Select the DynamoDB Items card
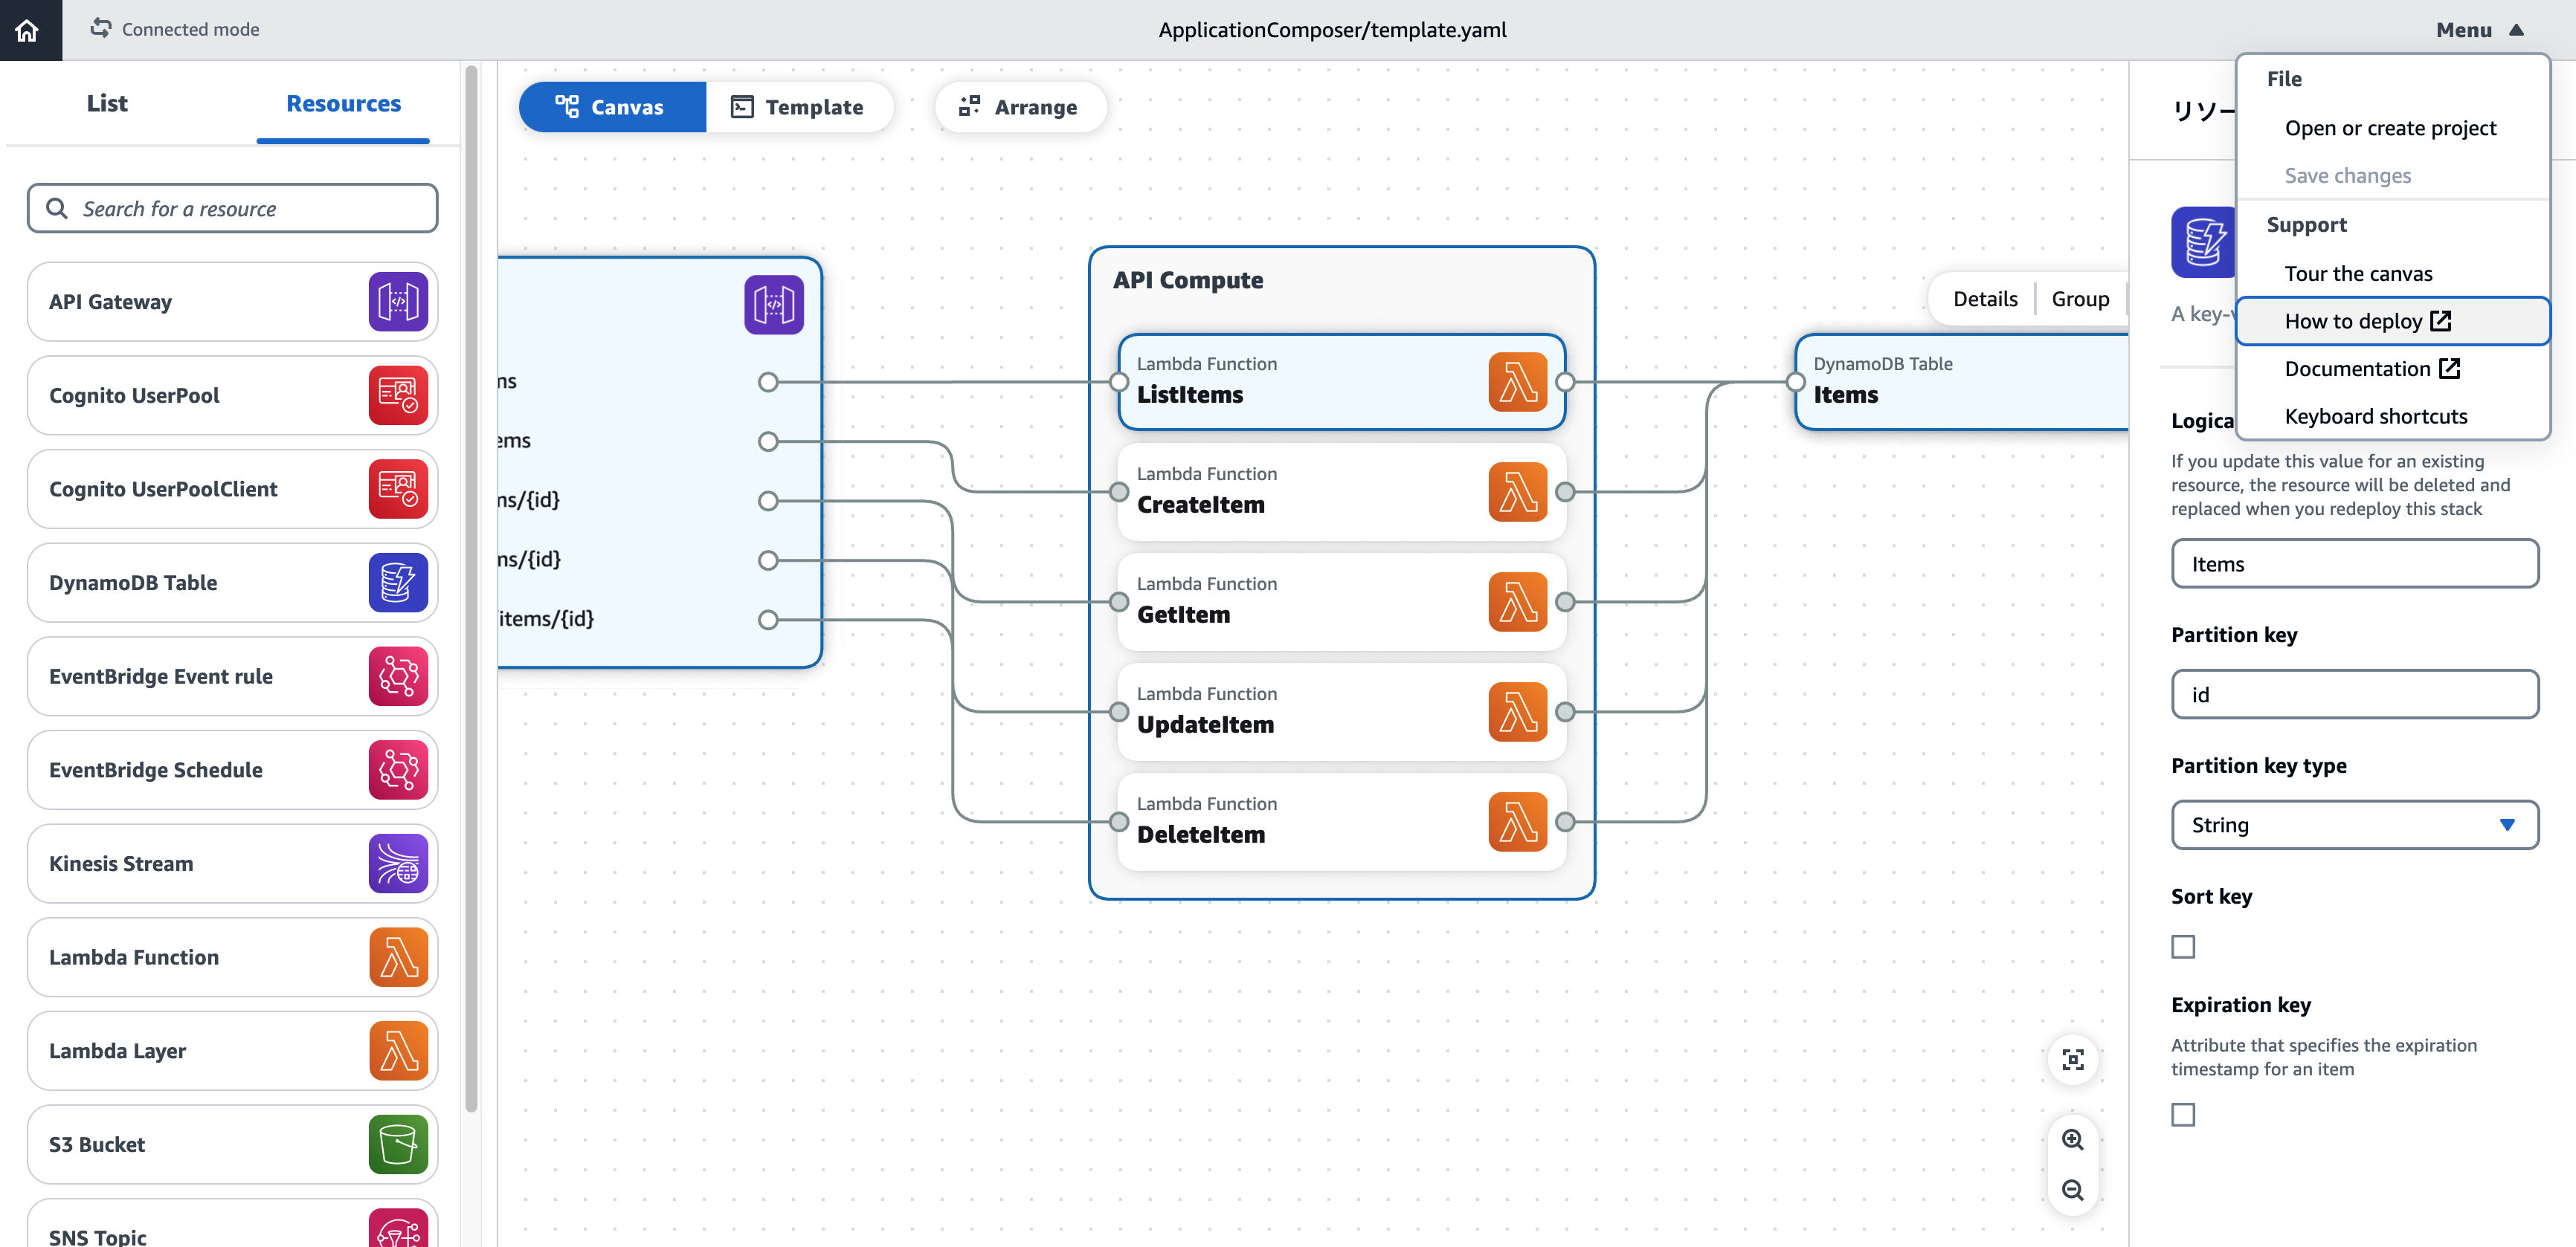Viewport: 2576px width, 1247px height. coord(1962,382)
